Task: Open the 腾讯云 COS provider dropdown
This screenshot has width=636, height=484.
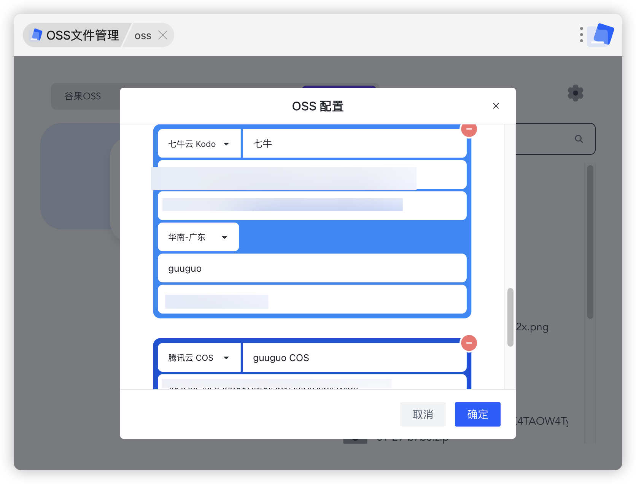Action: tap(199, 358)
